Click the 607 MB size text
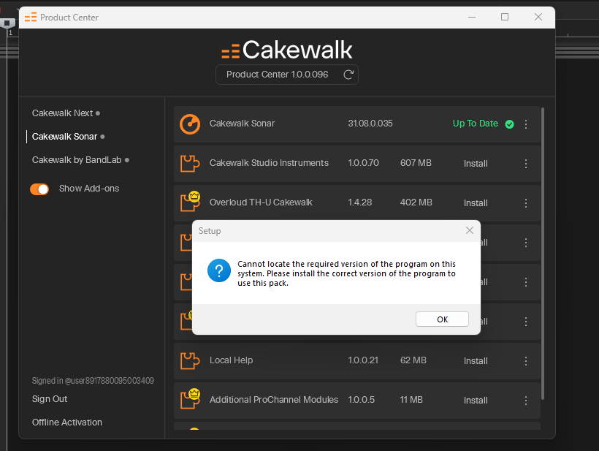 (x=416, y=163)
